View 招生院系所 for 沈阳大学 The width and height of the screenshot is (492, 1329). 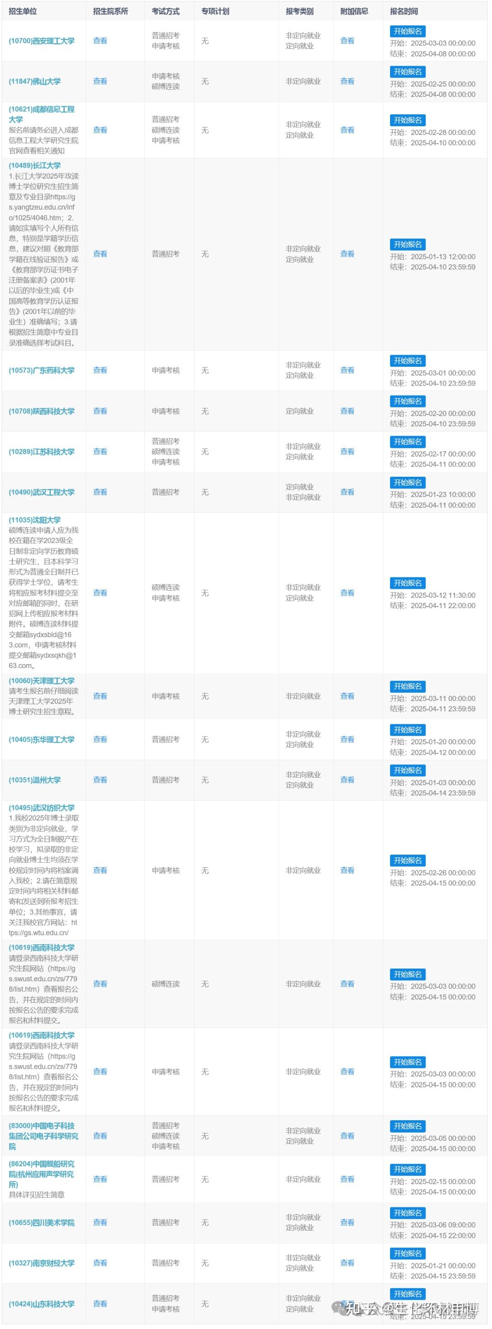click(100, 593)
